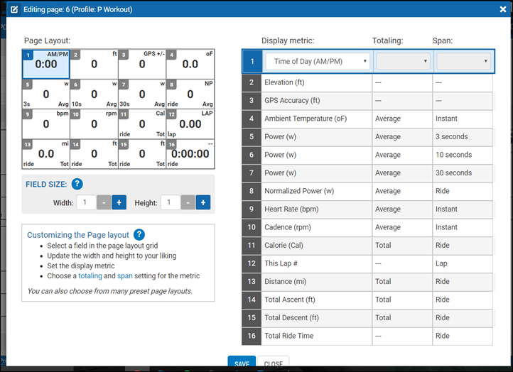This screenshot has width=513, height=372.
Task: Close the dialog with the X icon
Action: pyautogui.click(x=499, y=10)
